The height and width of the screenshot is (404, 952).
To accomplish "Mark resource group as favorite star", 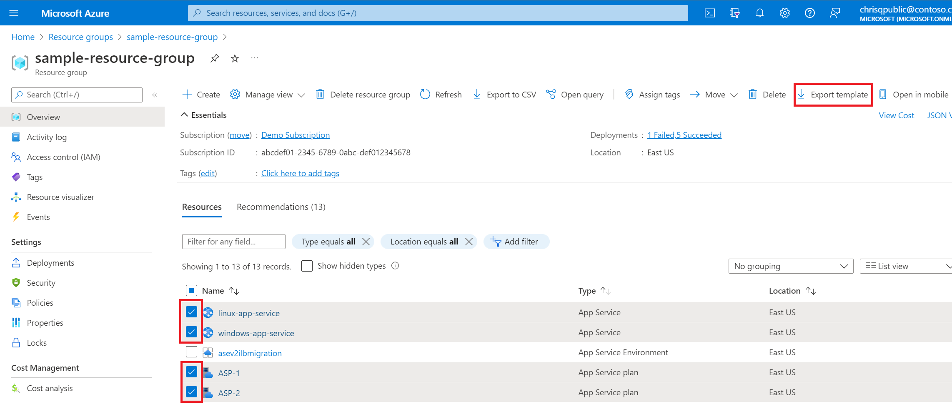I will tap(235, 58).
